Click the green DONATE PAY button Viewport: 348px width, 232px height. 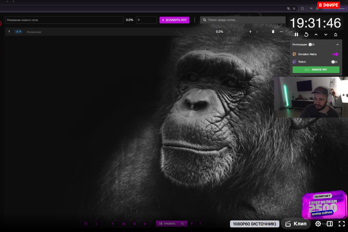point(316,70)
